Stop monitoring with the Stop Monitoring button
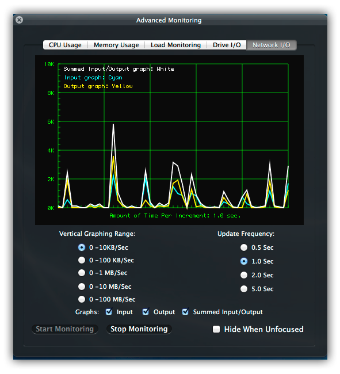The image size is (340, 374). 139,329
